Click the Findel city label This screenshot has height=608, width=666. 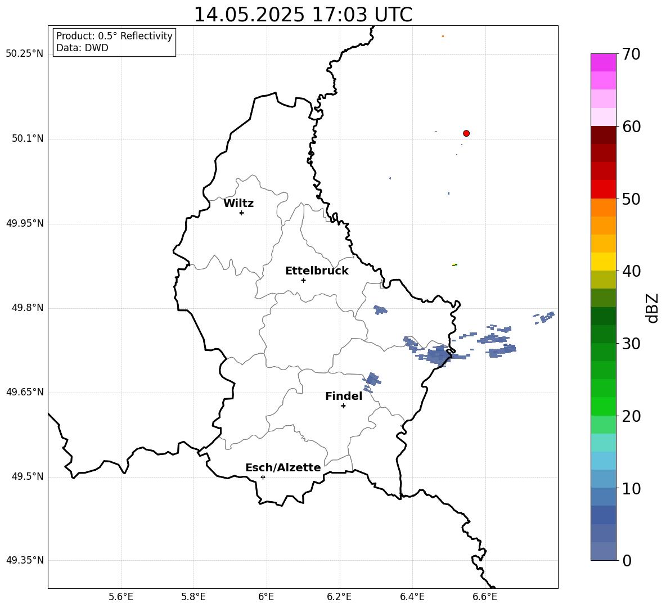[344, 396]
